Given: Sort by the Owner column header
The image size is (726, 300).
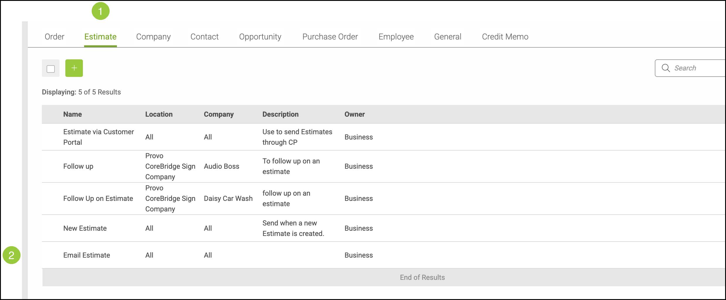Looking at the screenshot, I should (355, 114).
